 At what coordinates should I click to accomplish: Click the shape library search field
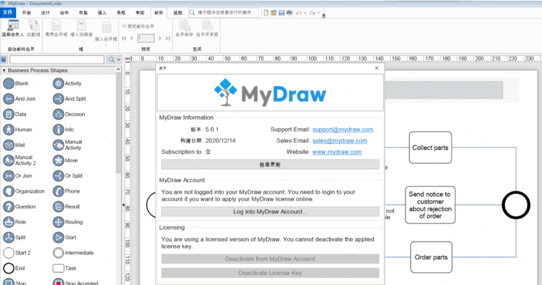(57, 60)
